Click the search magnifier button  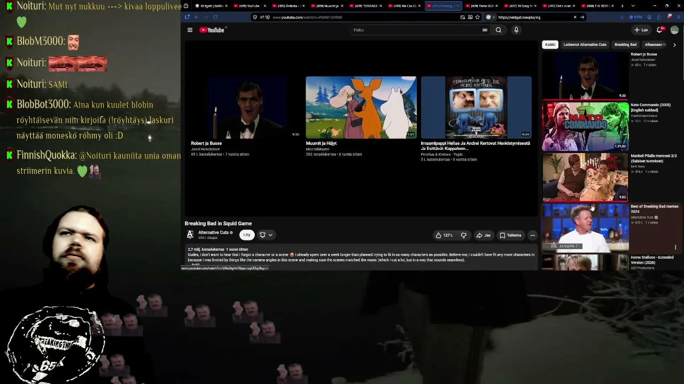[x=499, y=30]
